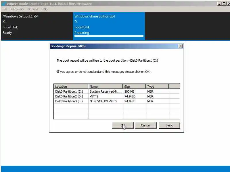Select row Disk0 Partition2 (D:)

coord(117,96)
